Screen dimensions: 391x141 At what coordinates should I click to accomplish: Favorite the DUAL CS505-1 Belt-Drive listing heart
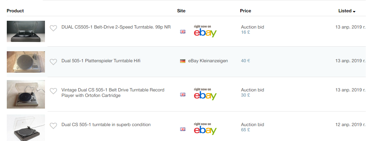click(x=53, y=28)
